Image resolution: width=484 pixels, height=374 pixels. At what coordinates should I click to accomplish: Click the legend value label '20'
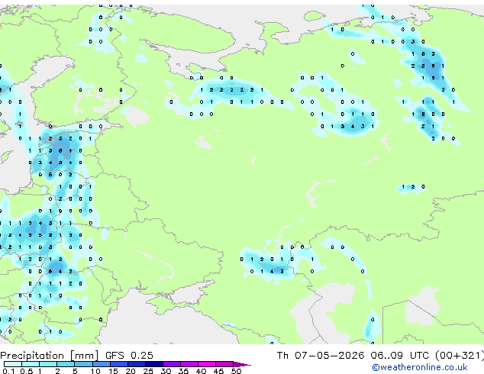pyautogui.click(x=131, y=371)
